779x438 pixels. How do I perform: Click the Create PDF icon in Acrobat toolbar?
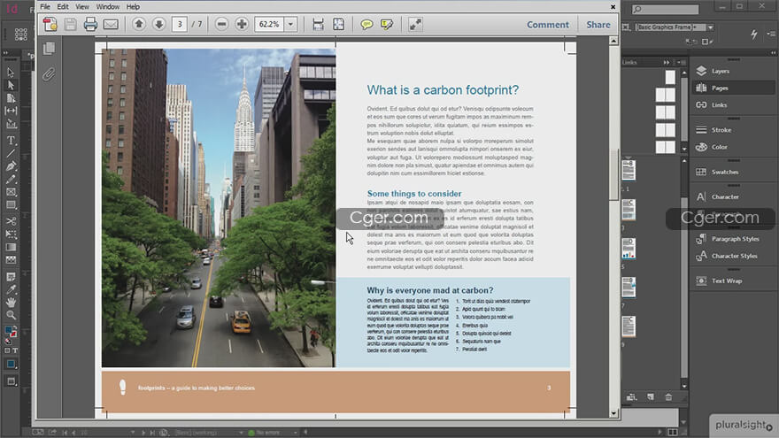pyautogui.click(x=50, y=25)
